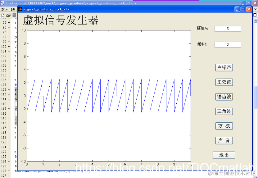Screen dimensions: 258x178
Task: Close the signal_prodoce_comlpete figure window
Action: [249, 9]
